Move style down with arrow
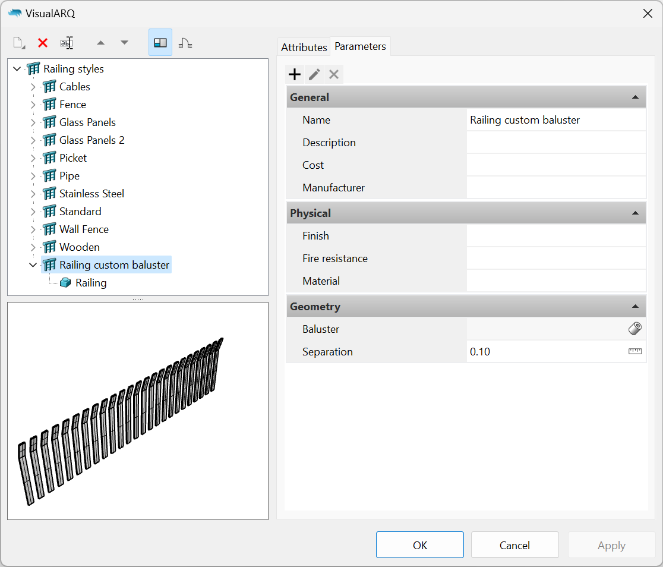 pyautogui.click(x=124, y=43)
